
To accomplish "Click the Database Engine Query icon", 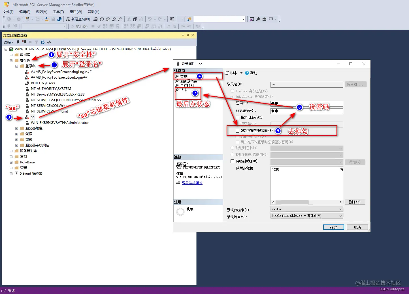I will 95,19.
